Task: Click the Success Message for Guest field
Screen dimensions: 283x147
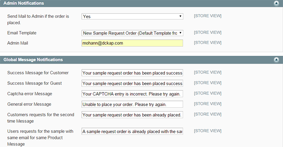Action: (x=132, y=83)
